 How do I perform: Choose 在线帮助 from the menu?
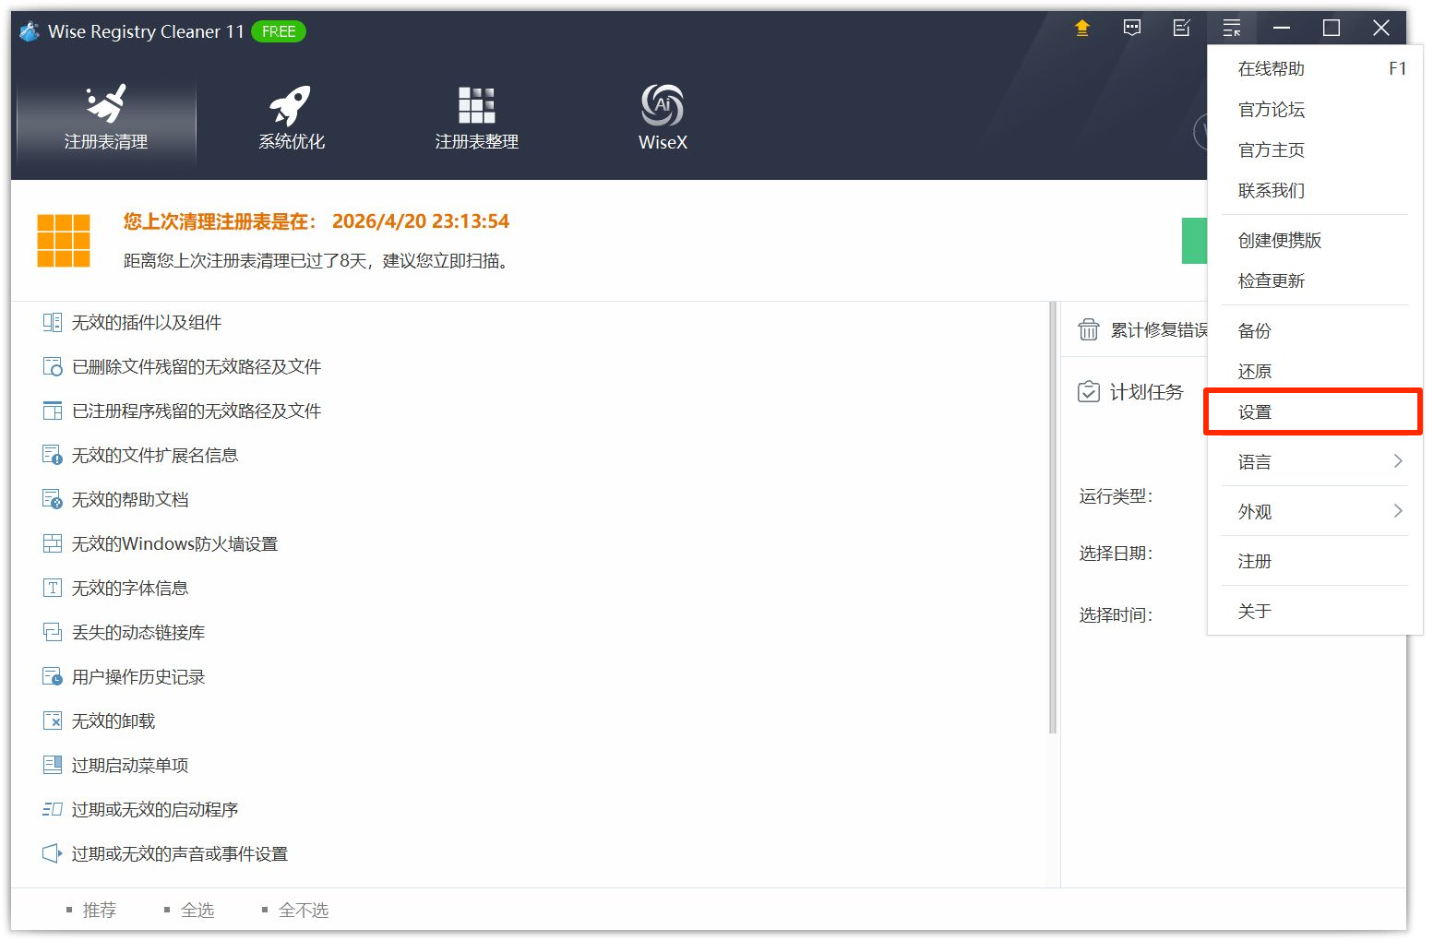1315,69
